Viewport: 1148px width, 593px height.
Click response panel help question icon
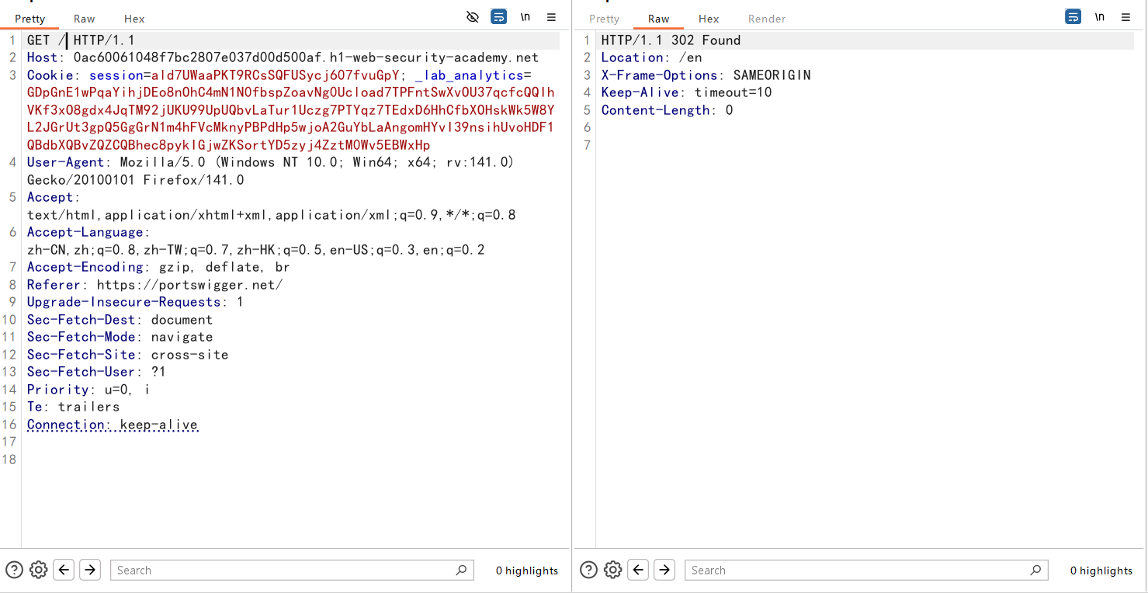point(588,570)
